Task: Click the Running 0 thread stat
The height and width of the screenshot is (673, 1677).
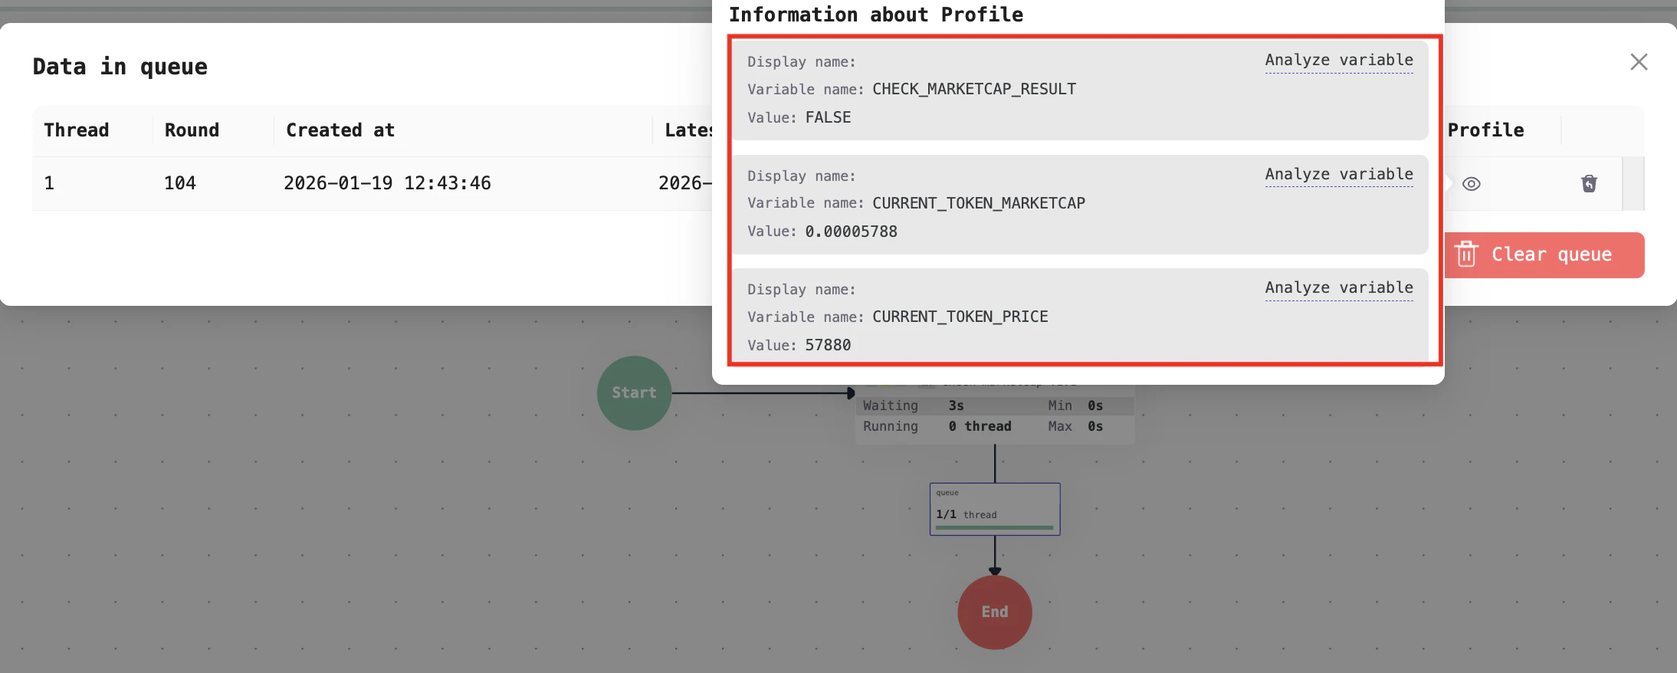Action: [937, 426]
